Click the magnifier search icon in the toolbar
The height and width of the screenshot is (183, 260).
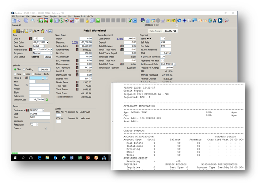tap(32, 21)
